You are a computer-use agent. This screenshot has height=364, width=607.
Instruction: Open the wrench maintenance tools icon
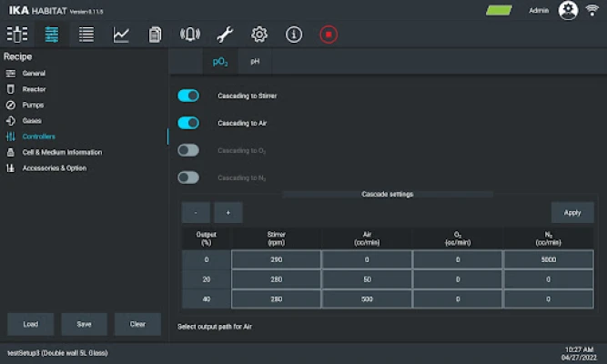tap(225, 35)
